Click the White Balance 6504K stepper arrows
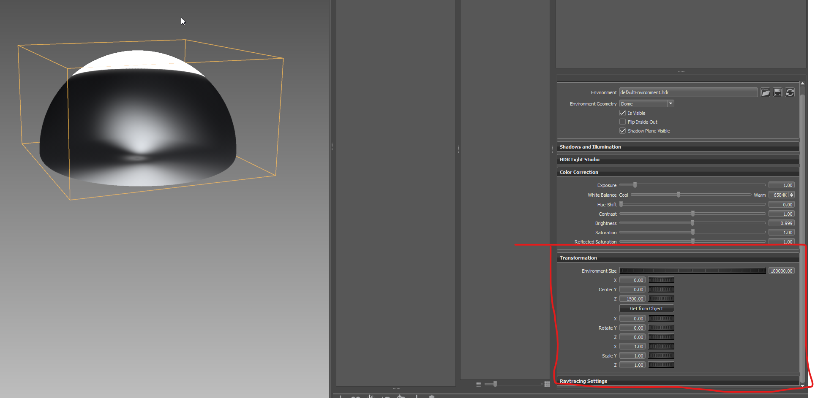The image size is (815, 398). (x=791, y=195)
